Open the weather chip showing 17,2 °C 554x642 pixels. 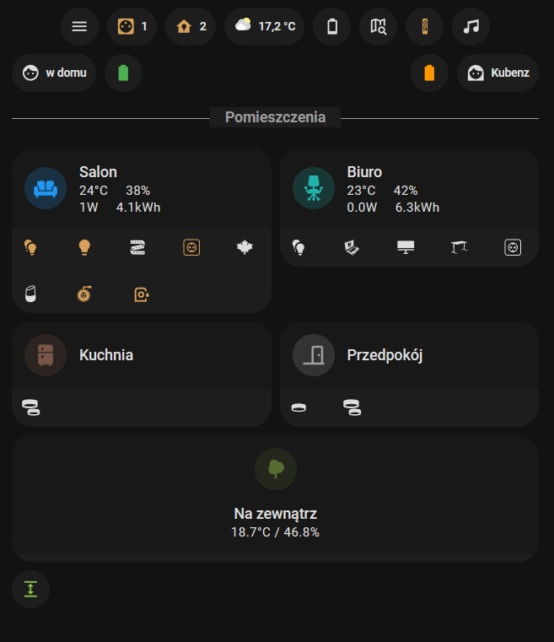click(x=264, y=26)
